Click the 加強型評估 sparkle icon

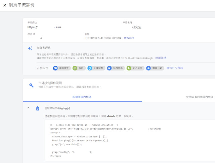(30, 48)
